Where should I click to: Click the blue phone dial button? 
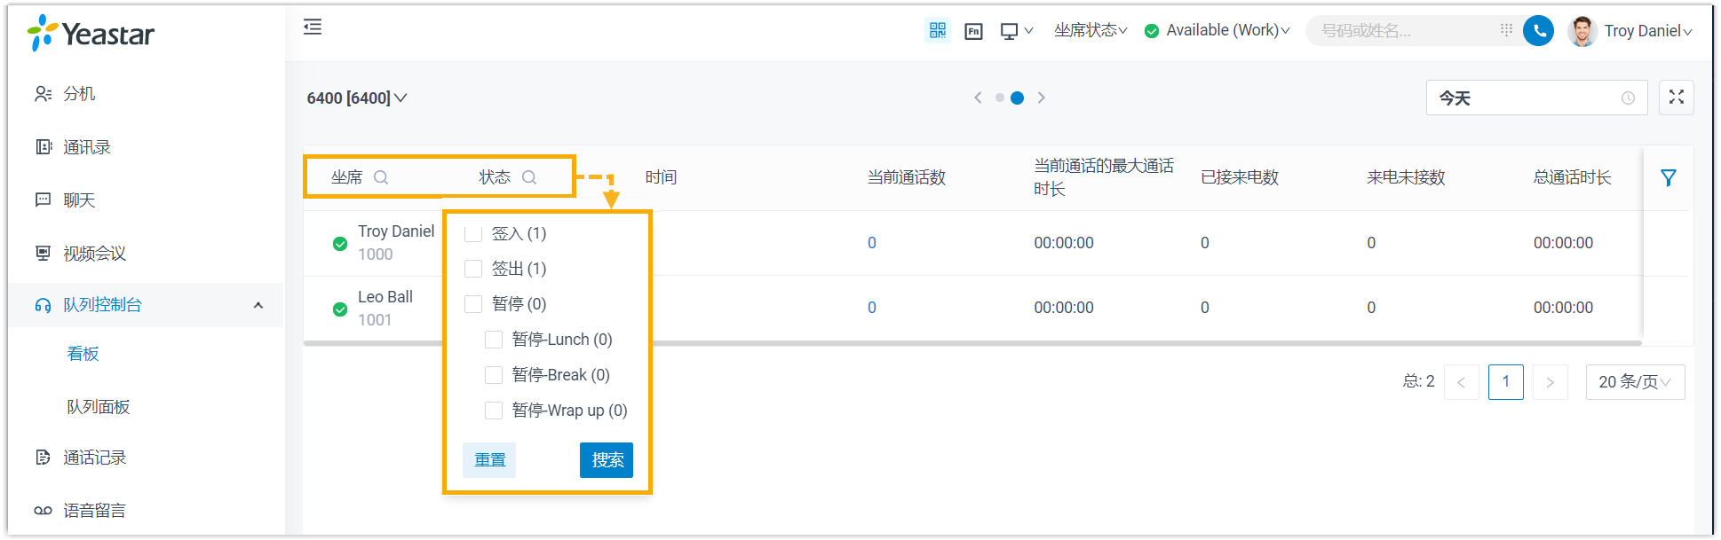(x=1538, y=31)
